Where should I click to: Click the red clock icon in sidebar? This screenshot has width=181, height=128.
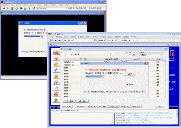click(56, 94)
